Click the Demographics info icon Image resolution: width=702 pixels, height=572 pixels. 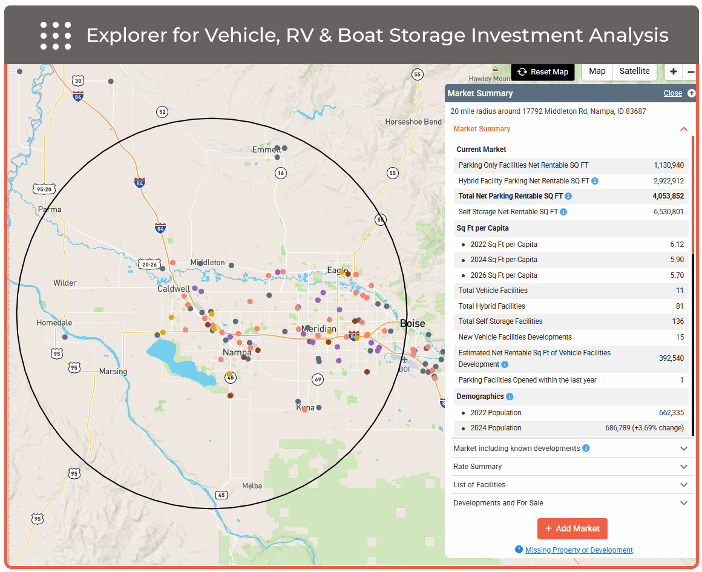pos(510,396)
